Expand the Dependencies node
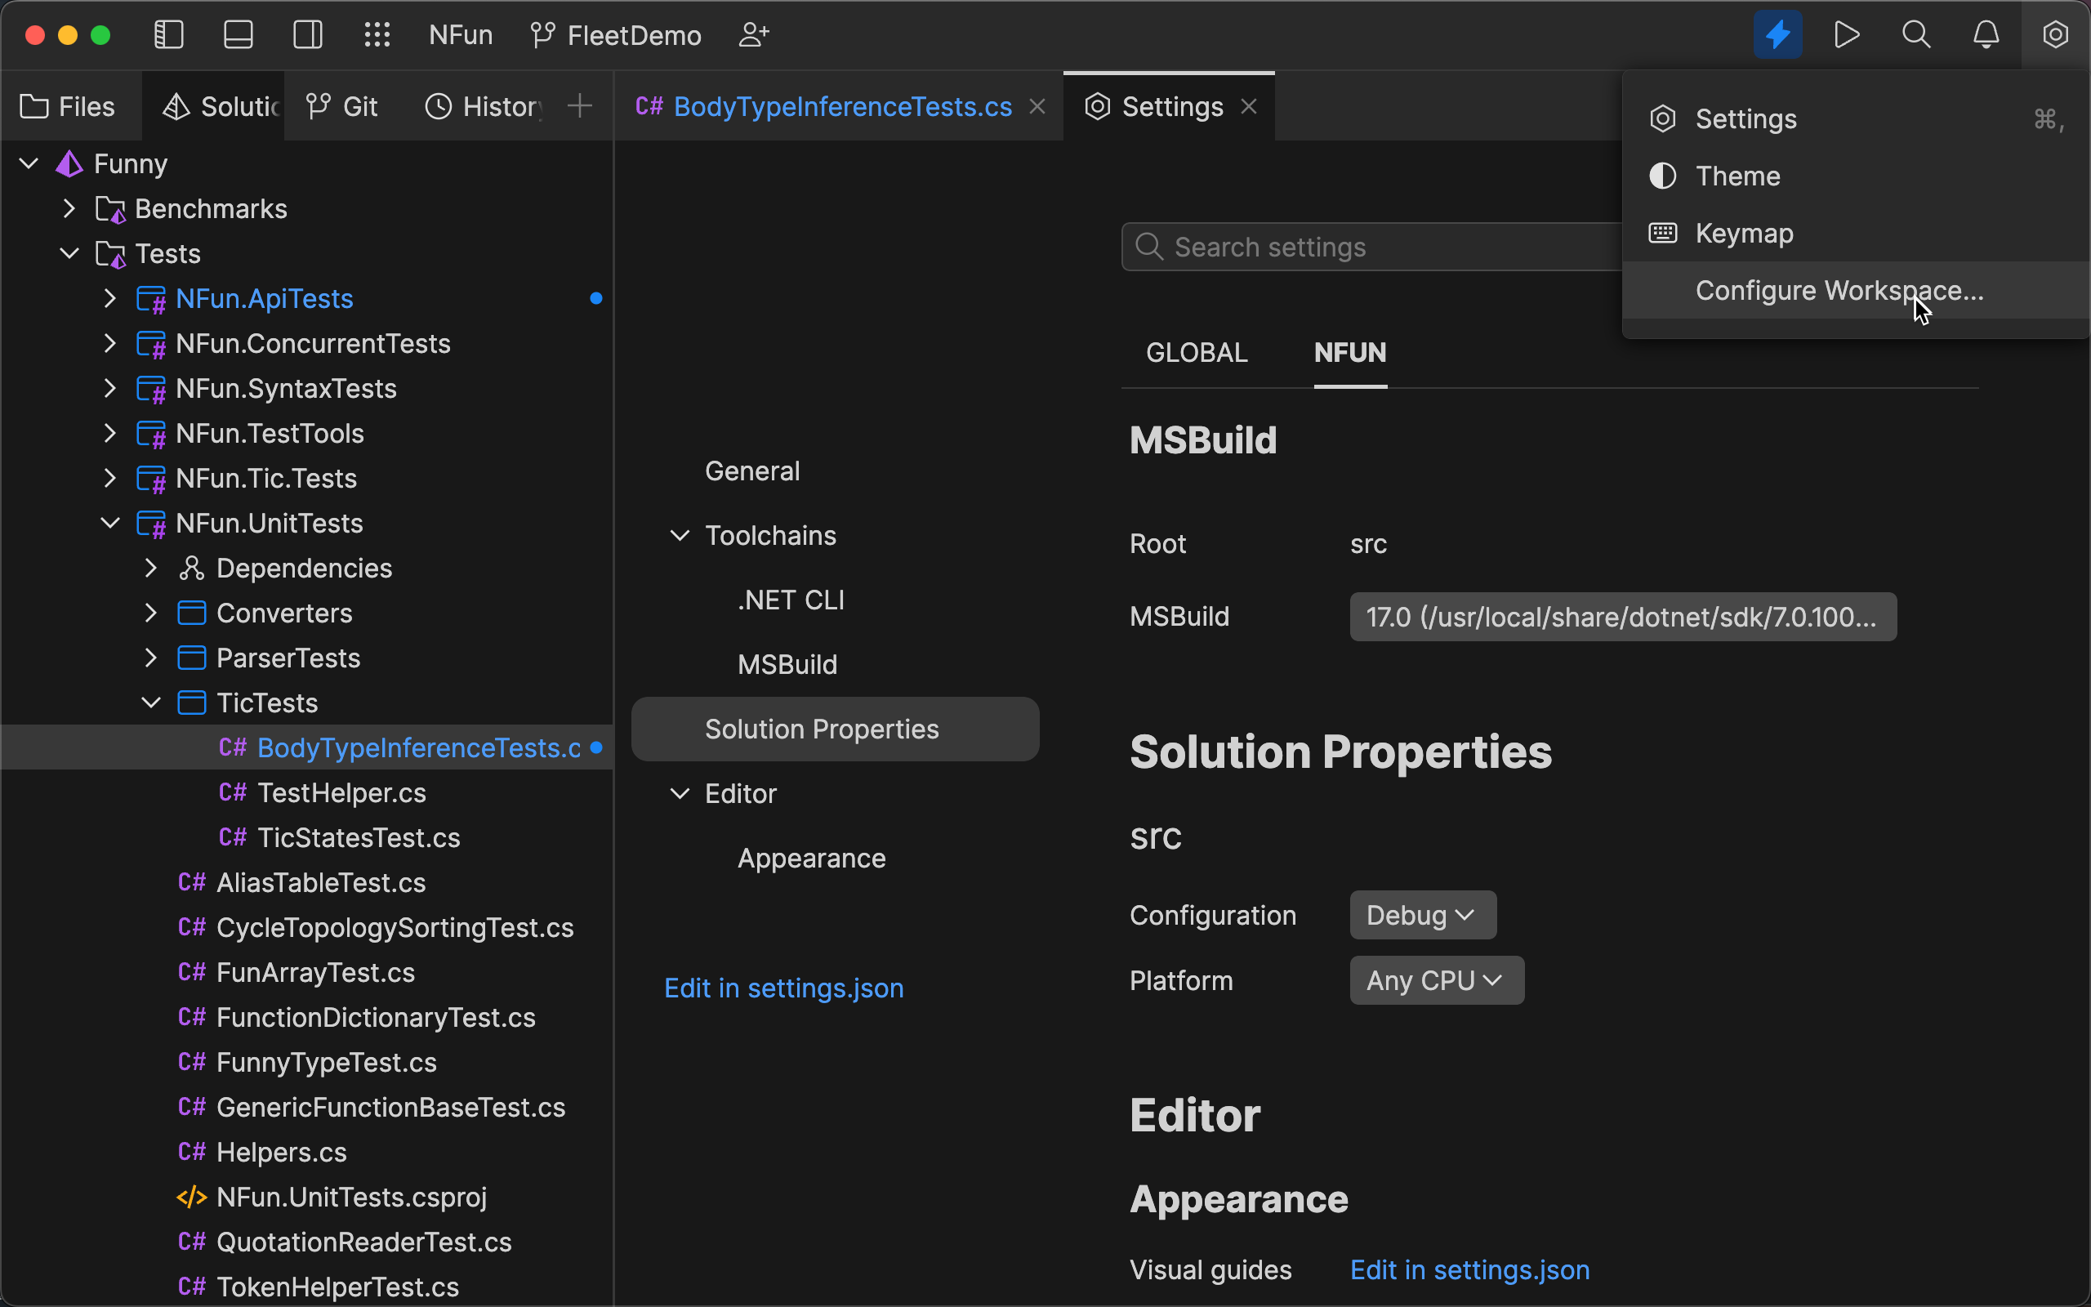This screenshot has height=1307, width=2091. click(151, 568)
